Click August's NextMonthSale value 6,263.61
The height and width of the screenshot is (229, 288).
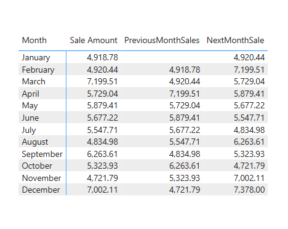pyautogui.click(x=249, y=142)
